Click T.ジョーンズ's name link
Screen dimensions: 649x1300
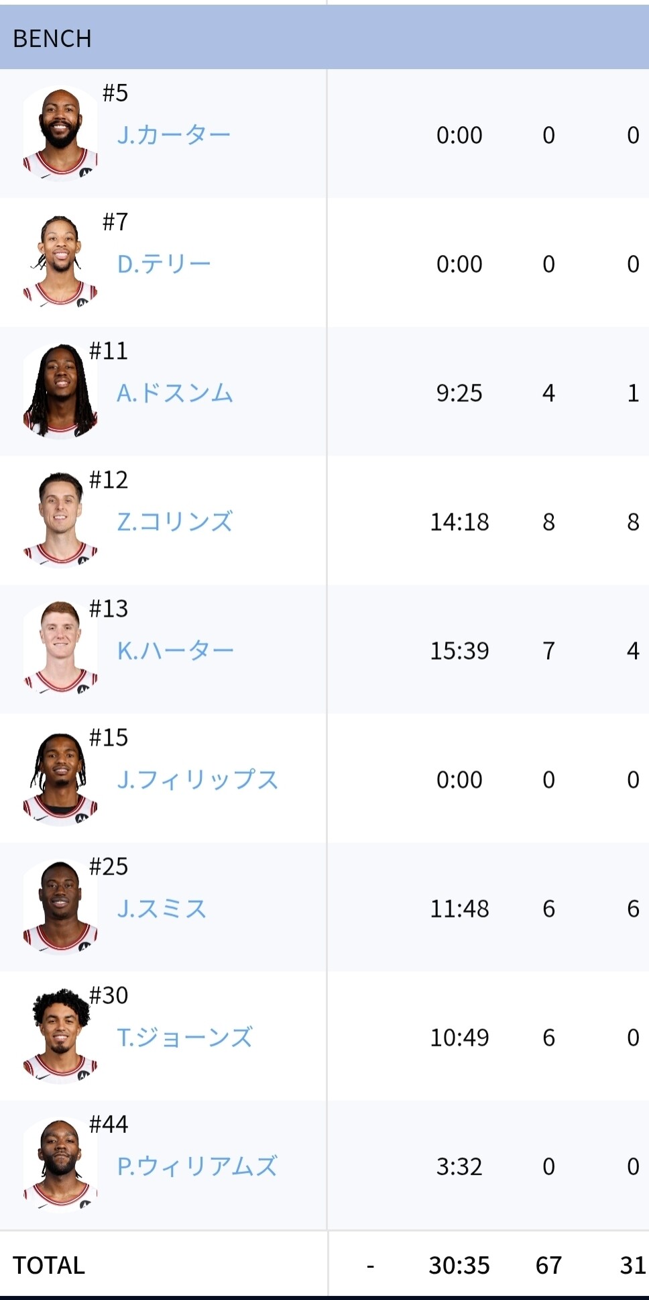pyautogui.click(x=185, y=1037)
